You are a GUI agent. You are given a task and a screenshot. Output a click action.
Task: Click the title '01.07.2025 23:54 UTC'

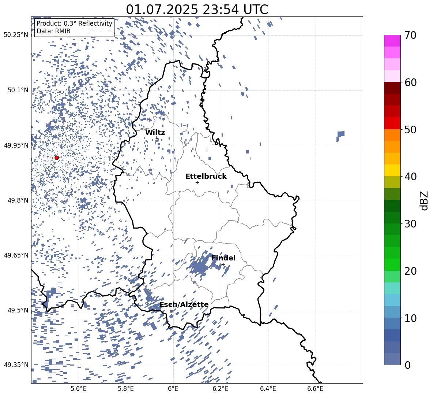click(x=197, y=10)
